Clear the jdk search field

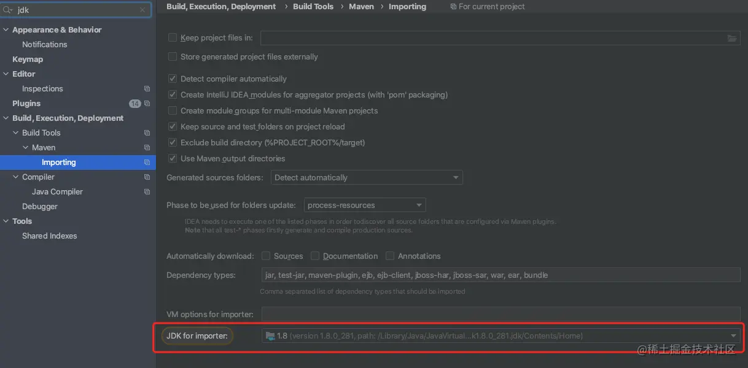pos(143,10)
